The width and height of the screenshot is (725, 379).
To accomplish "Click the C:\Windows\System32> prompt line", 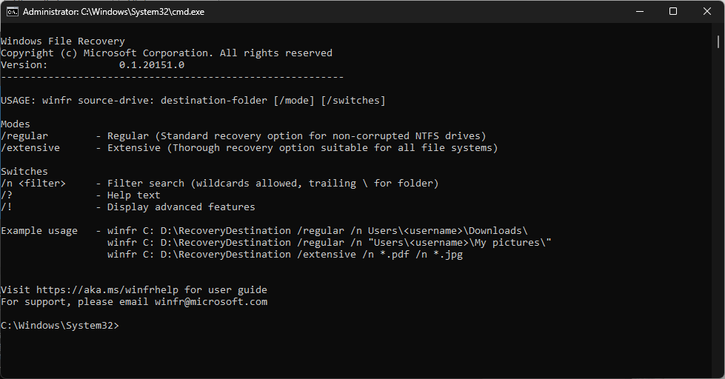I will point(60,326).
